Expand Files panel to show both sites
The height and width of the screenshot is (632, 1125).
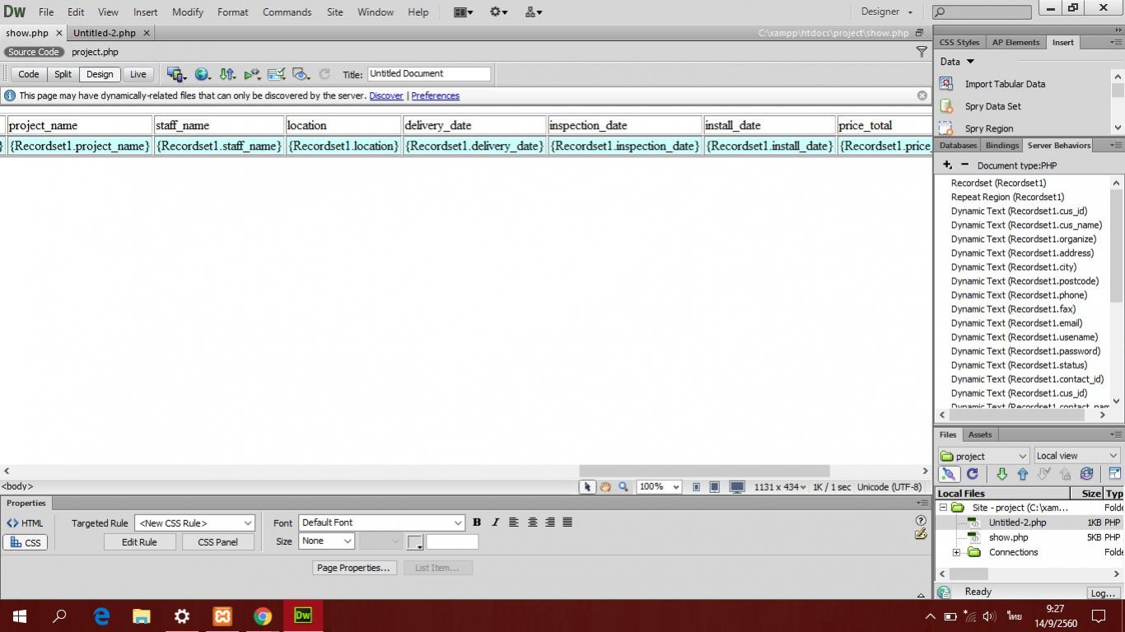1114,474
